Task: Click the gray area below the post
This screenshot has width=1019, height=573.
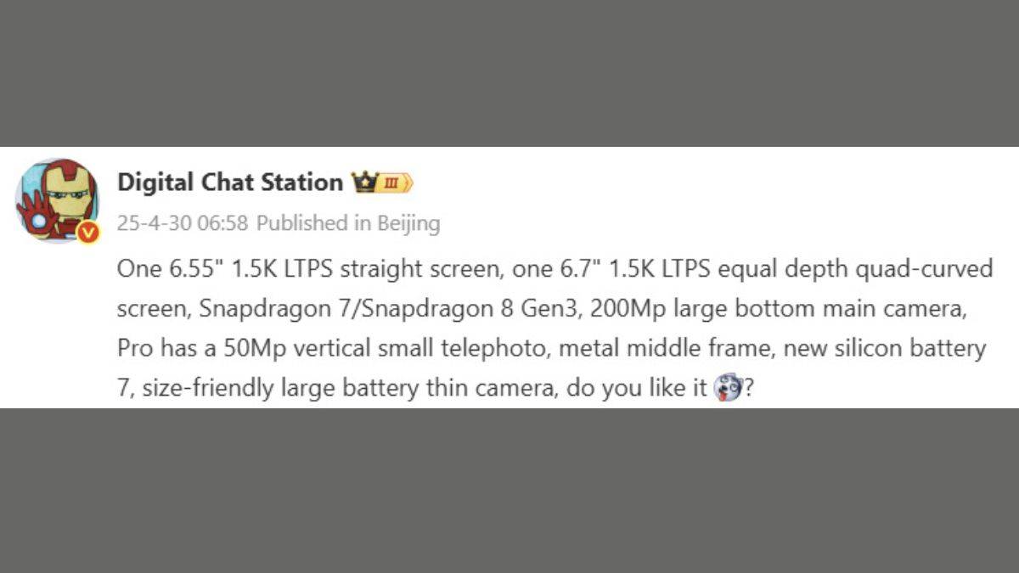Action: coord(509,491)
